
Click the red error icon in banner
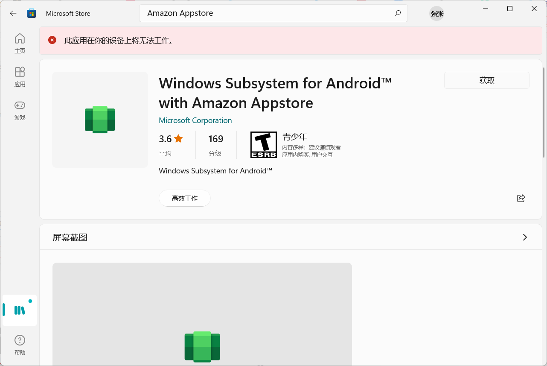coord(52,40)
